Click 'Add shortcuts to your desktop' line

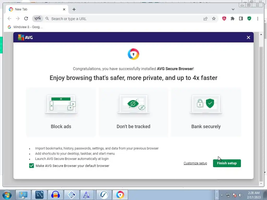point(75,154)
